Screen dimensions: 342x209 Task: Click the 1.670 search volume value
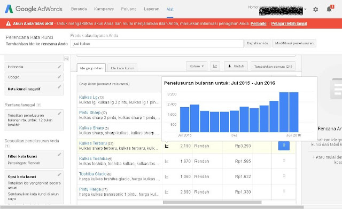tap(185, 161)
